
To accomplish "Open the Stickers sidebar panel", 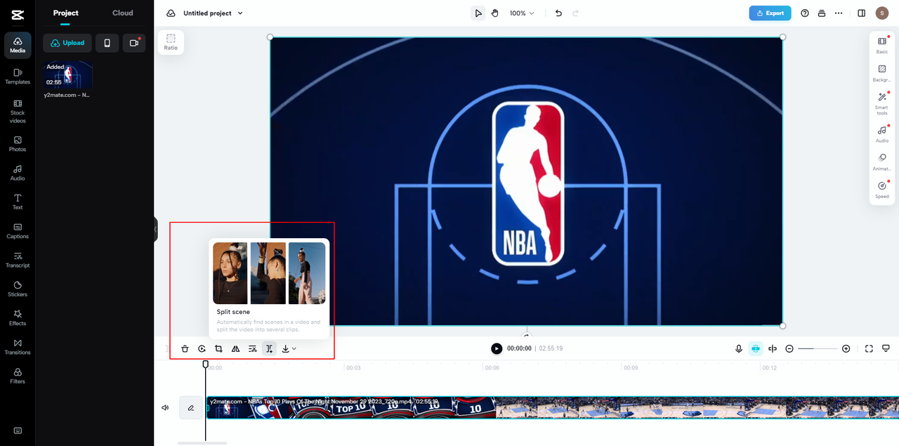I will pyautogui.click(x=18, y=289).
